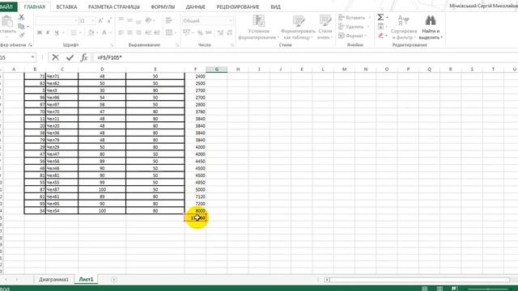Open the Clear eraser tool

381,36
